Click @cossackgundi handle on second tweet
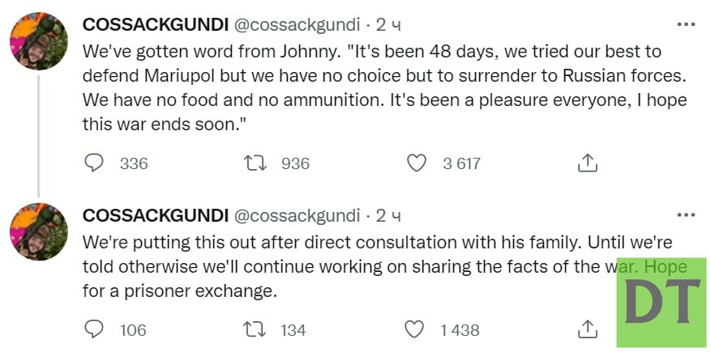The width and height of the screenshot is (711, 352). (x=297, y=215)
